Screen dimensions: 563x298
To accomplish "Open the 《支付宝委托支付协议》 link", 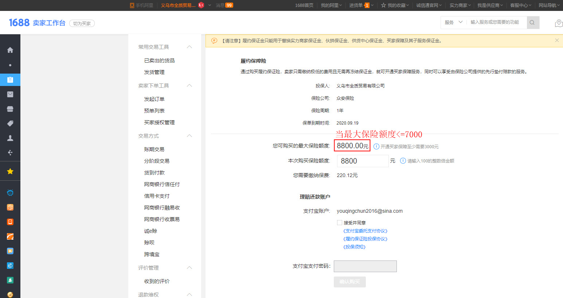I will [x=365, y=231].
